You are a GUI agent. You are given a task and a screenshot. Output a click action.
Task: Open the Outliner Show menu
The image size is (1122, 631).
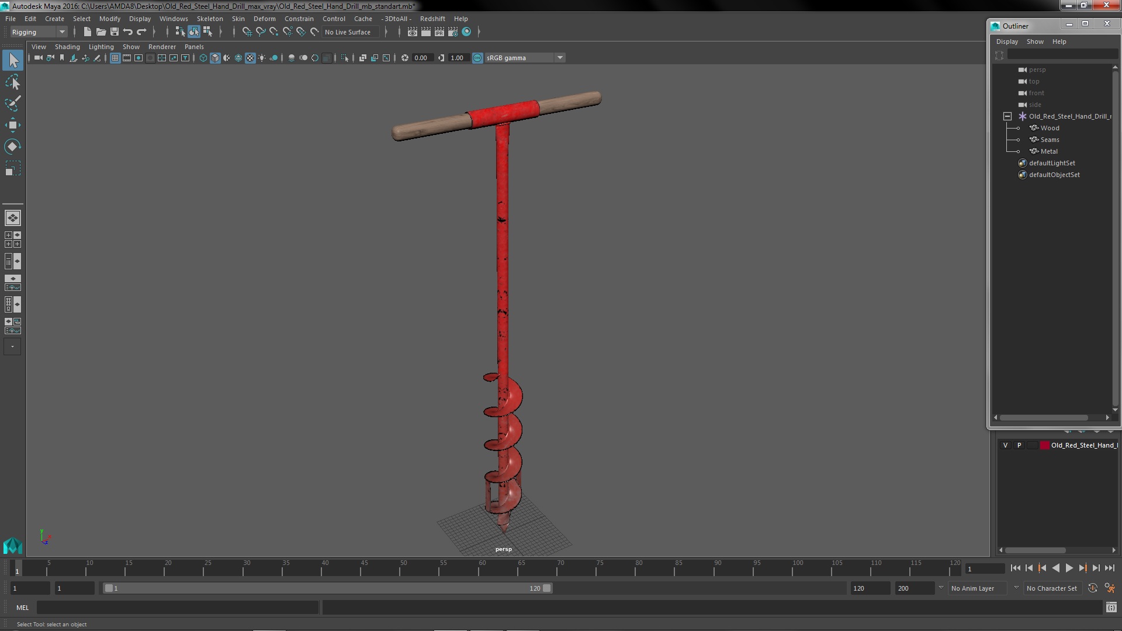(x=1035, y=41)
